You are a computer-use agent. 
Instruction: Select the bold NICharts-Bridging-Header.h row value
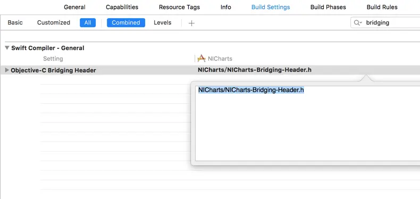(255, 70)
